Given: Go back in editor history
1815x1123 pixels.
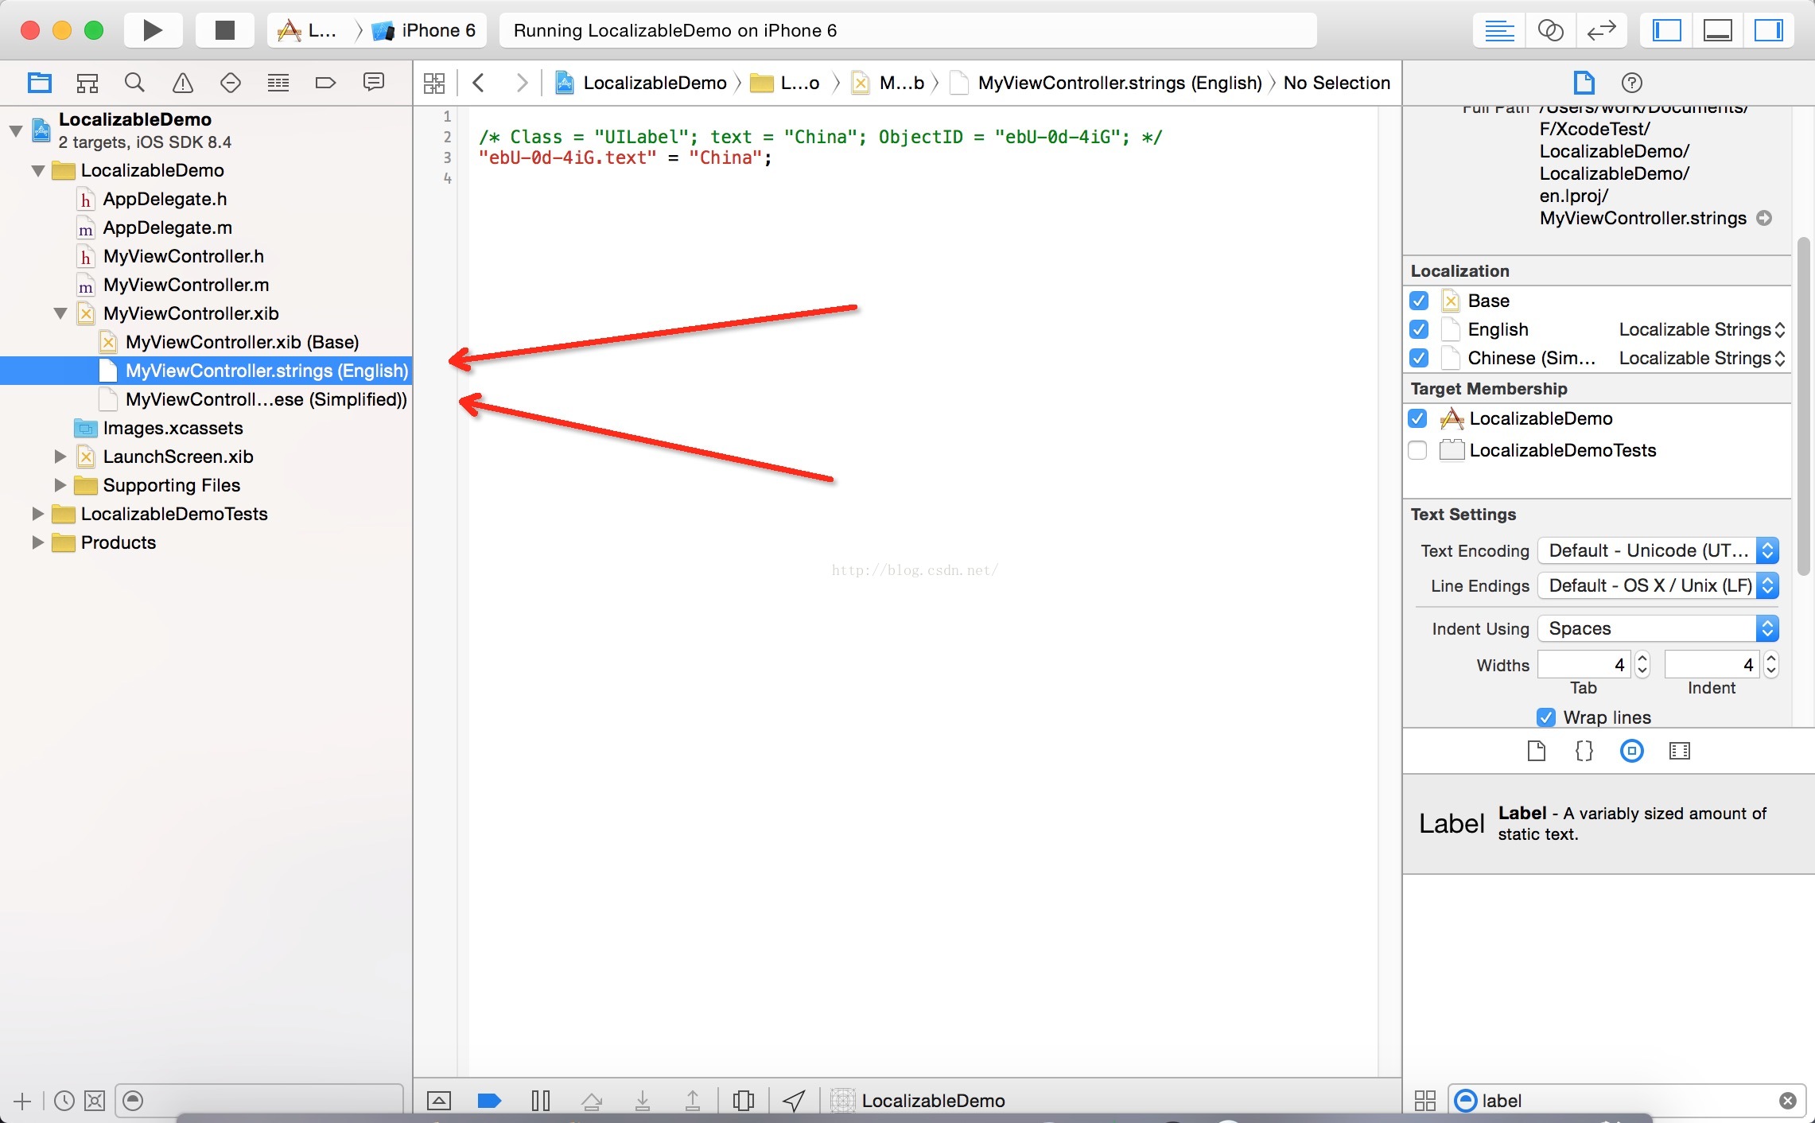Looking at the screenshot, I should coord(479,83).
